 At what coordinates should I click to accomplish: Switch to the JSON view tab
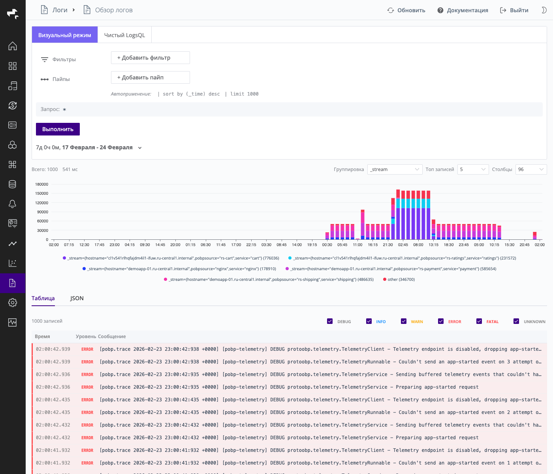pyautogui.click(x=77, y=298)
